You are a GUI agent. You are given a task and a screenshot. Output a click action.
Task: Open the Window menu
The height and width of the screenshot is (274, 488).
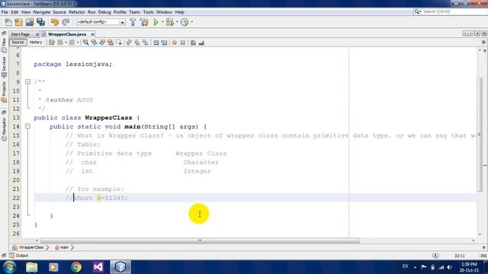[164, 12]
